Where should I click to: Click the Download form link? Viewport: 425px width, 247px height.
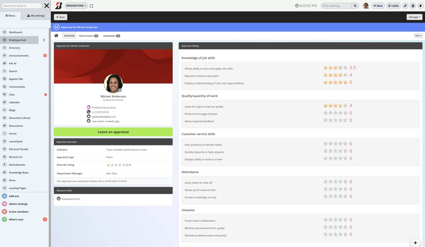pyautogui.click(x=71, y=199)
